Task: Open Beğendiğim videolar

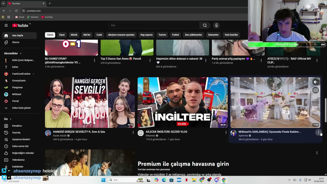Action: tap(19, 153)
